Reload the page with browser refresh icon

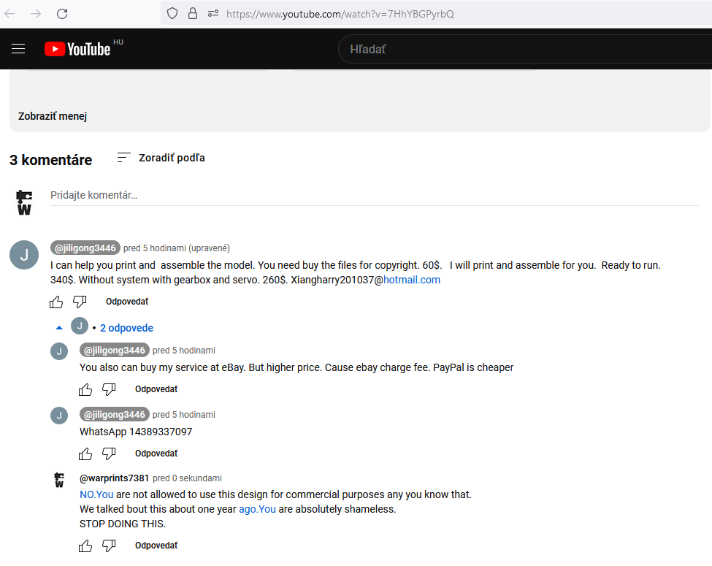pyautogui.click(x=62, y=13)
